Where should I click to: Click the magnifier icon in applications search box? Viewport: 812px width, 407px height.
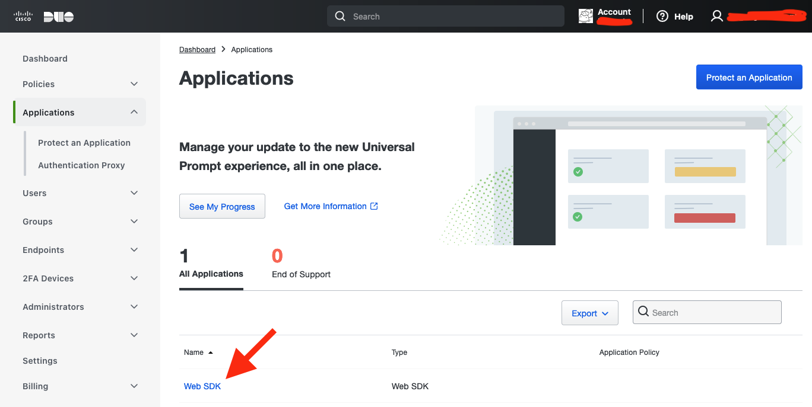click(643, 312)
